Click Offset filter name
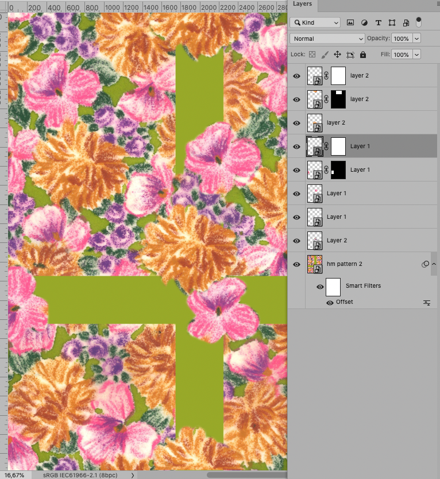Screen dimensions: 440x479 345,302
